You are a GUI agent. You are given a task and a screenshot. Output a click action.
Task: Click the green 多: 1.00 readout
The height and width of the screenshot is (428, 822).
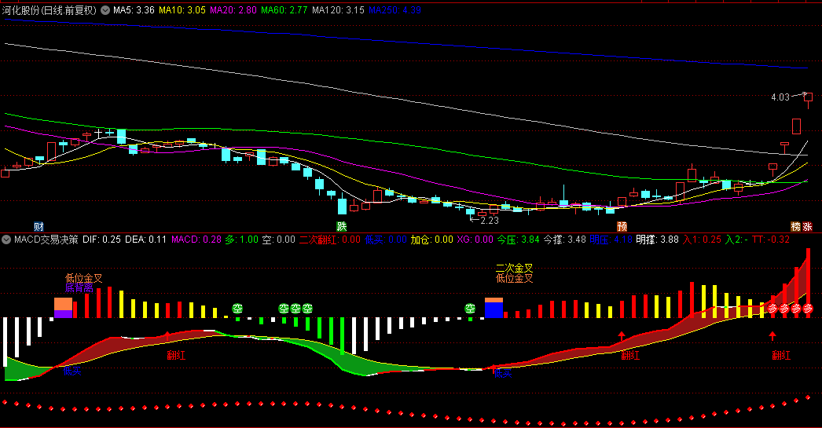coord(242,240)
